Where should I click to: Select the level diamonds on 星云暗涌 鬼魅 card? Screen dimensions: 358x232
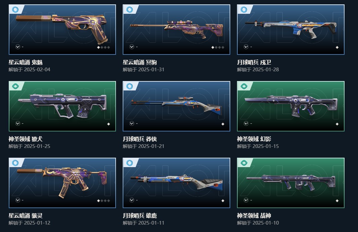click(x=104, y=47)
